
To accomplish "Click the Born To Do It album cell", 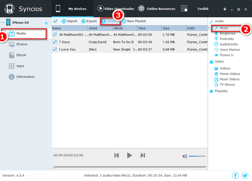I will [x=123, y=42].
